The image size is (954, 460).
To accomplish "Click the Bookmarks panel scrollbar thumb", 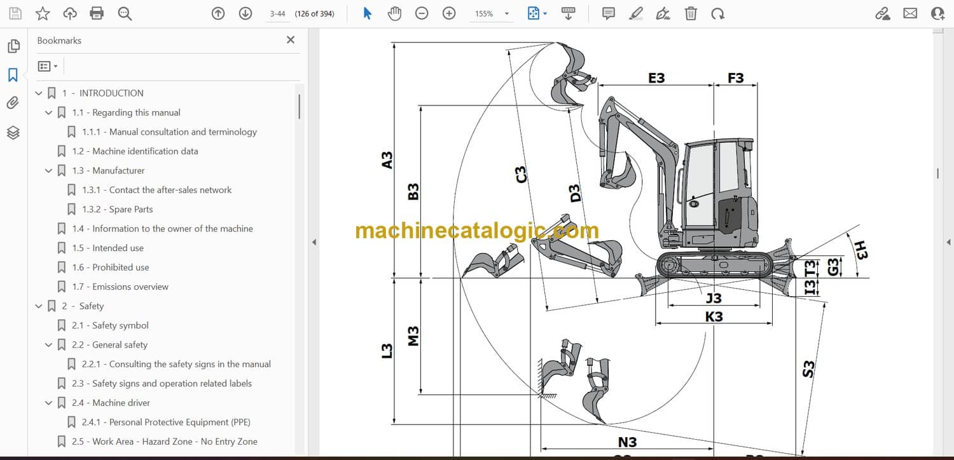I will [299, 106].
